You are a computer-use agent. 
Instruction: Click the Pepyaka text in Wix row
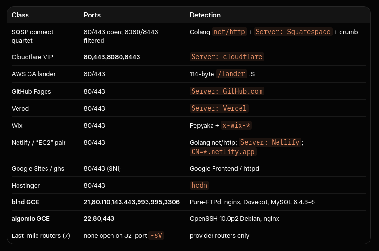202,126
